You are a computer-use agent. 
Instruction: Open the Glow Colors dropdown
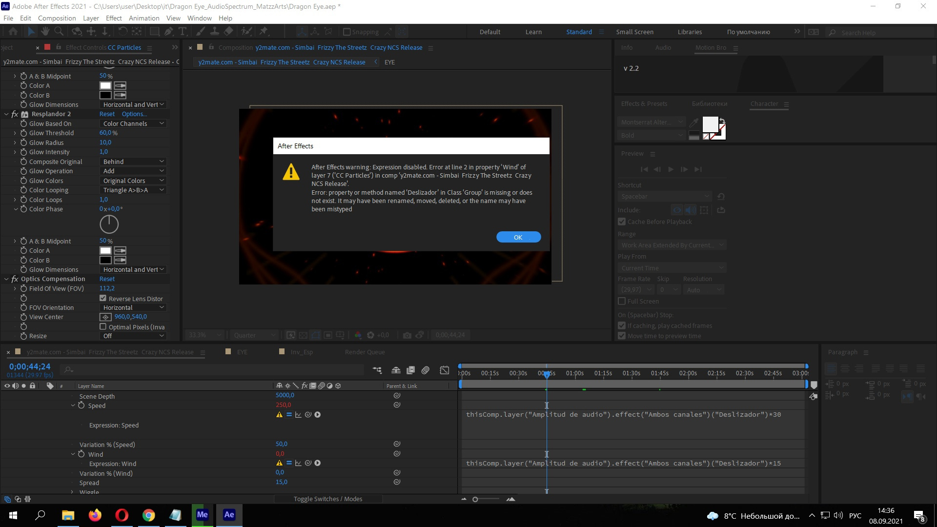coord(133,181)
